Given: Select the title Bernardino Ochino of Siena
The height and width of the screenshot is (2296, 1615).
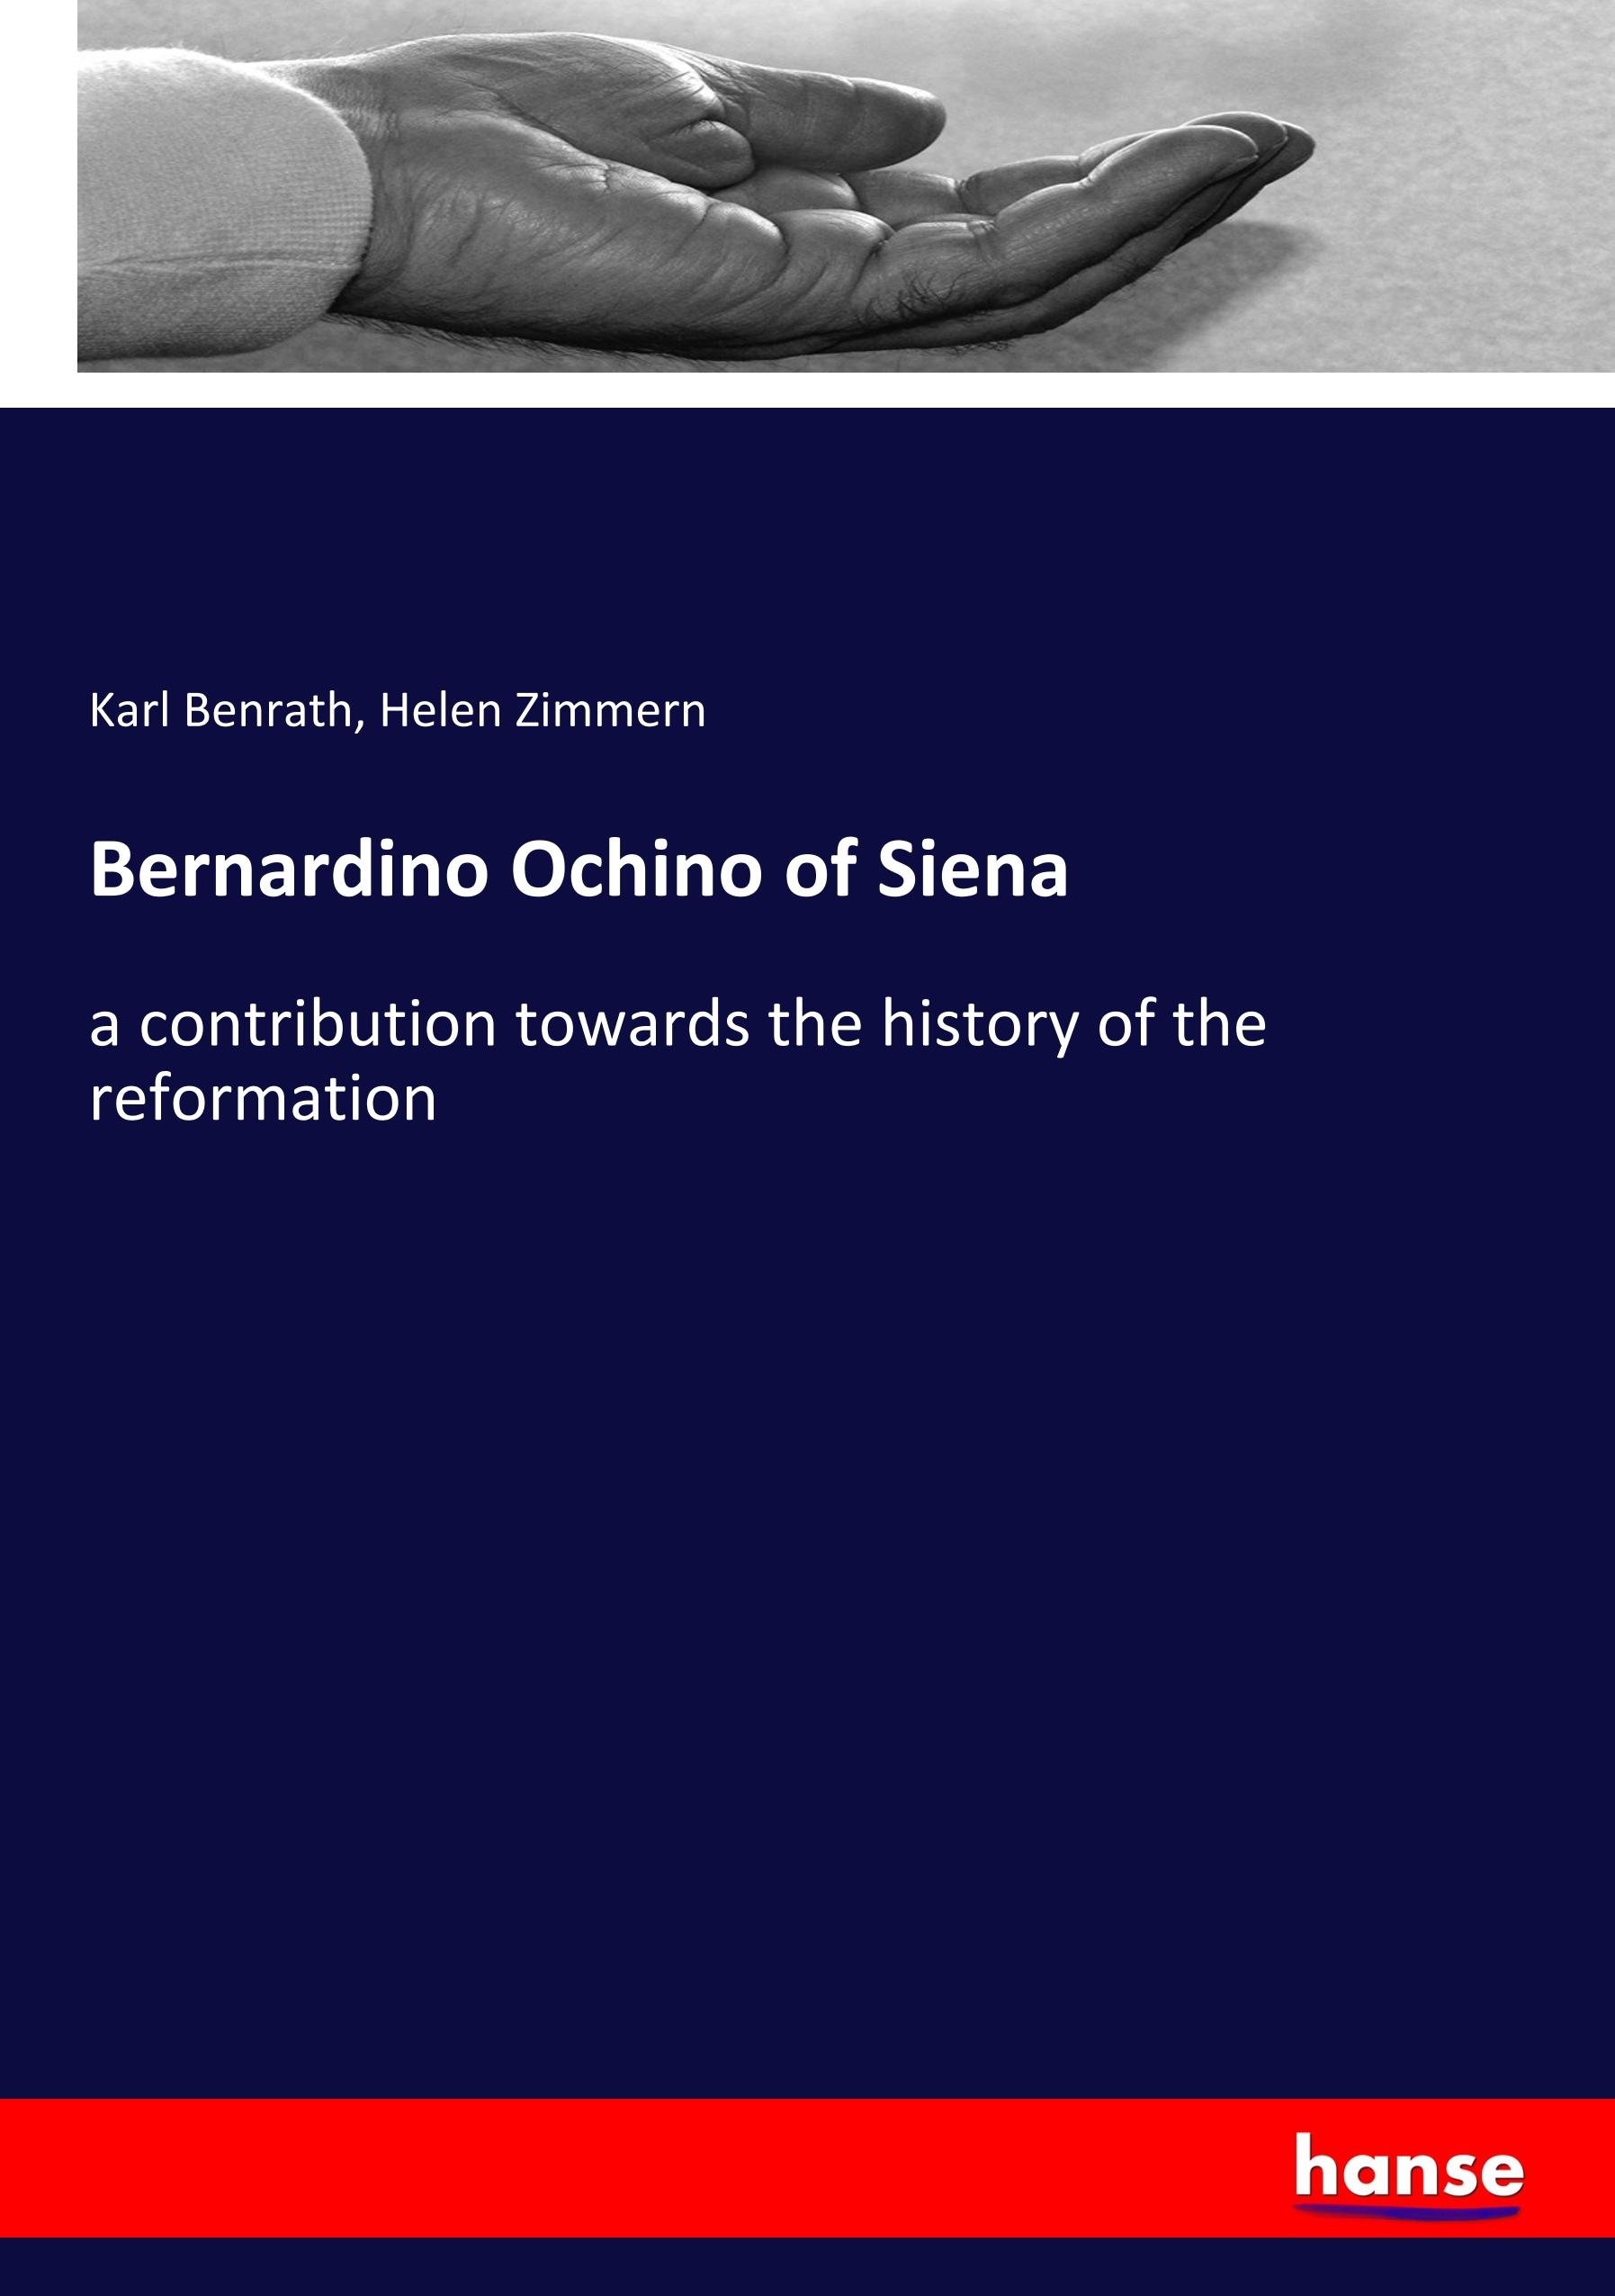Looking at the screenshot, I should pos(579,871).
